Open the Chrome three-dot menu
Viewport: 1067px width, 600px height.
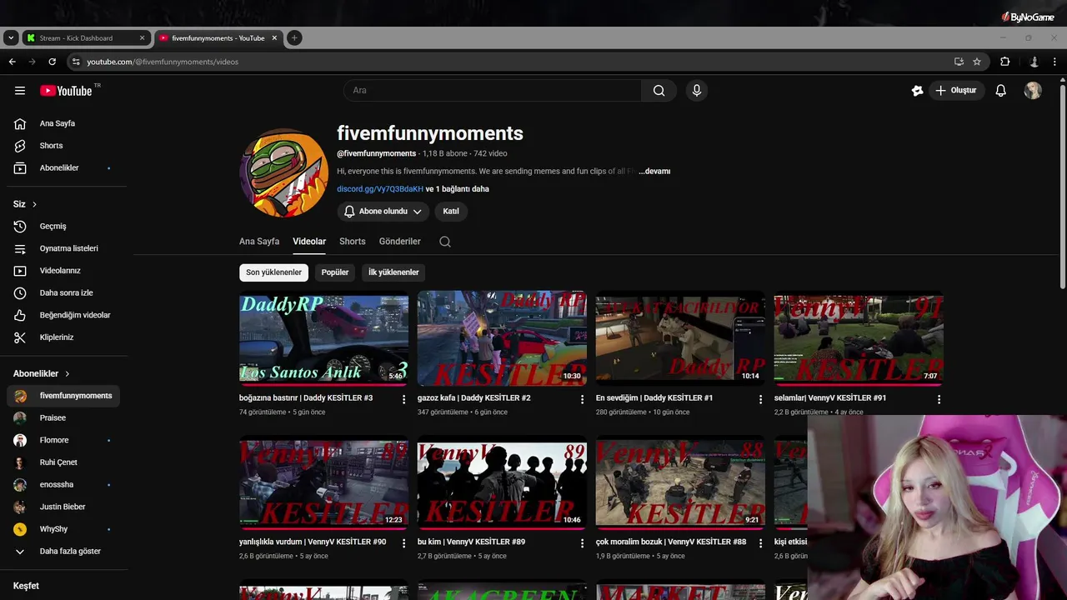(x=1054, y=62)
